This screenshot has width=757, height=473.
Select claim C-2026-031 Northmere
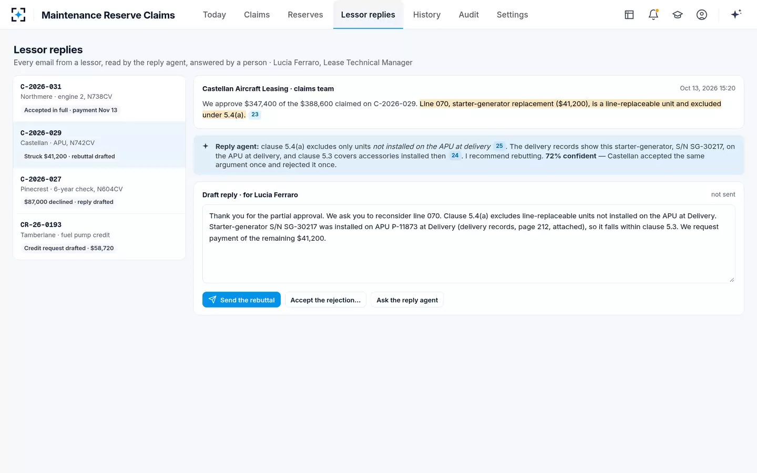99,99
